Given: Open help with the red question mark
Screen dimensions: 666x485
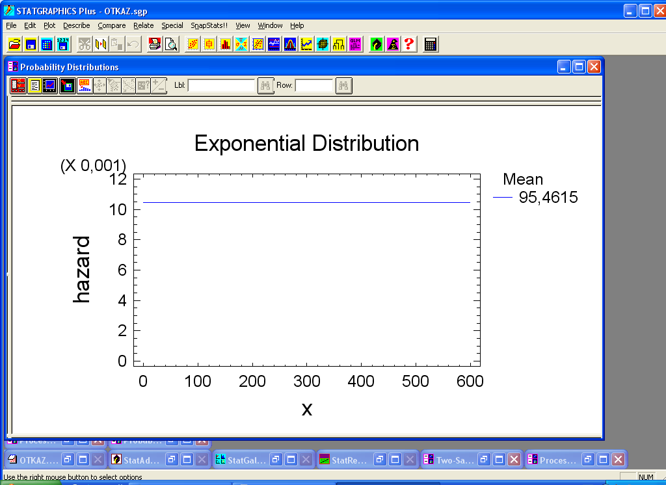Looking at the screenshot, I should pyautogui.click(x=408, y=44).
